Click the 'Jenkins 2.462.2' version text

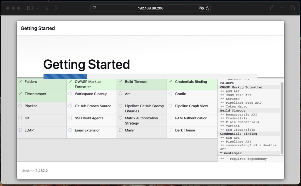35,171
